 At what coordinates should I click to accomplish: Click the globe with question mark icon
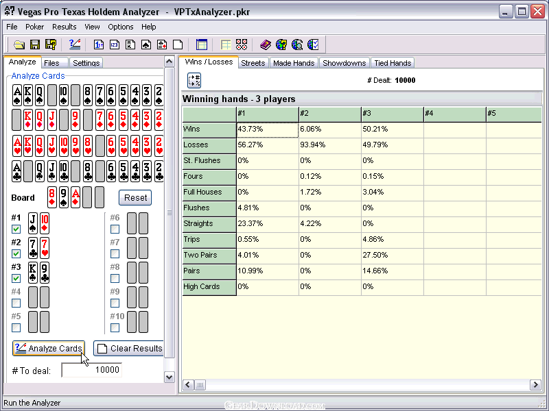click(281, 45)
